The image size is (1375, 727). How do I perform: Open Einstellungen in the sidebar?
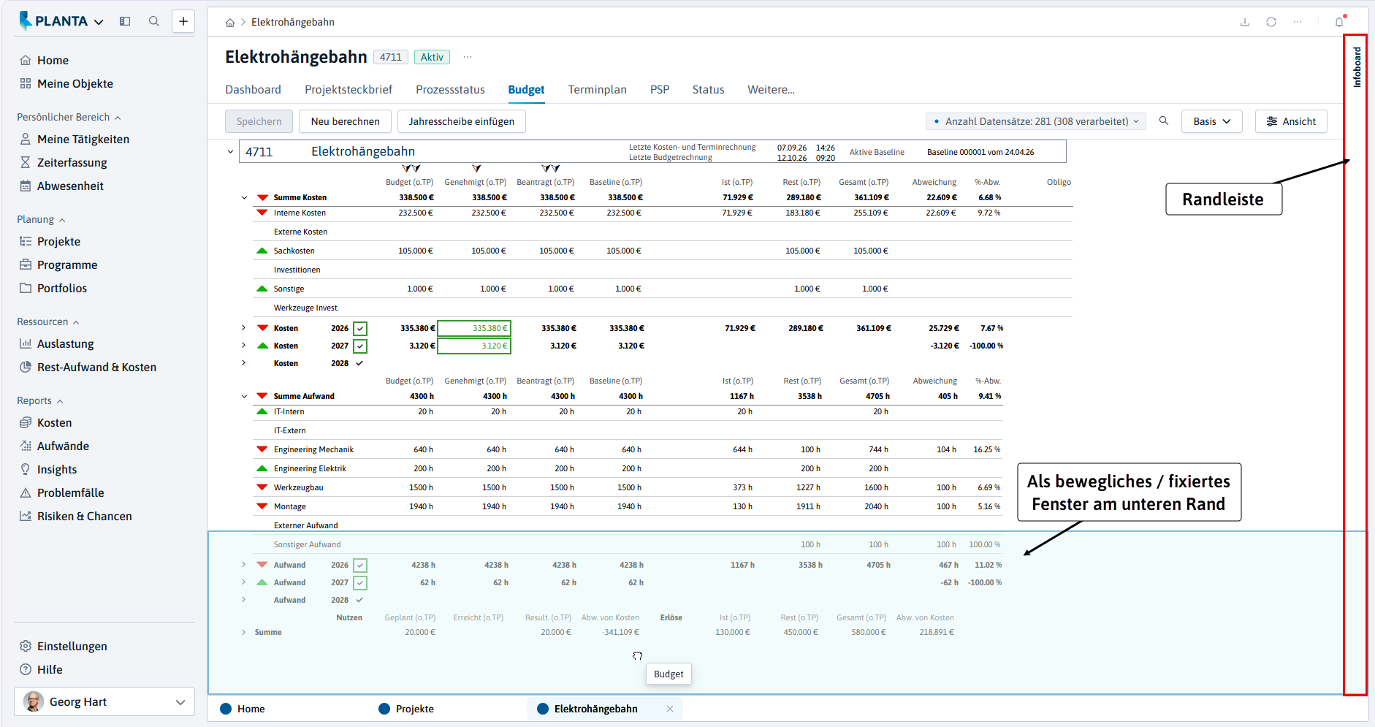(72, 646)
